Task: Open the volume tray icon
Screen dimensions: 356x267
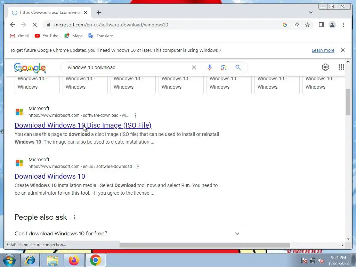Action: click(x=321, y=260)
